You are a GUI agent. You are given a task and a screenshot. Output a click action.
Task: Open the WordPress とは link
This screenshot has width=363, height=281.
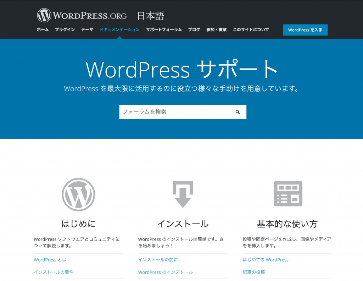point(50,260)
